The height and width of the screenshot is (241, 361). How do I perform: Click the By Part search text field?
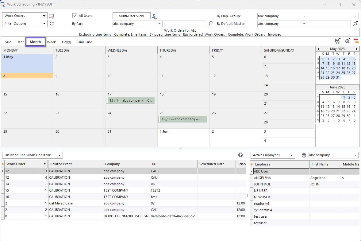185,24
